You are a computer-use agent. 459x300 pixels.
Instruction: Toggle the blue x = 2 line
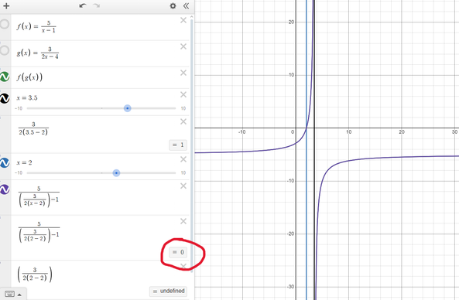5,163
